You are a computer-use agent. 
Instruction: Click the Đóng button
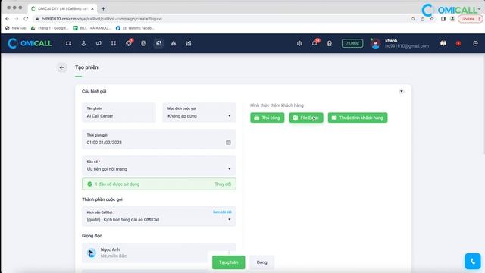261,262
